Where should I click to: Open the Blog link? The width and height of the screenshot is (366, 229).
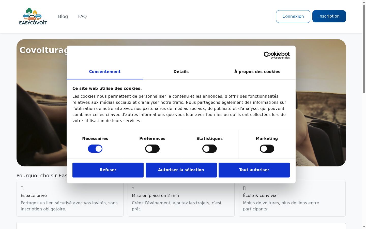[x=63, y=17]
